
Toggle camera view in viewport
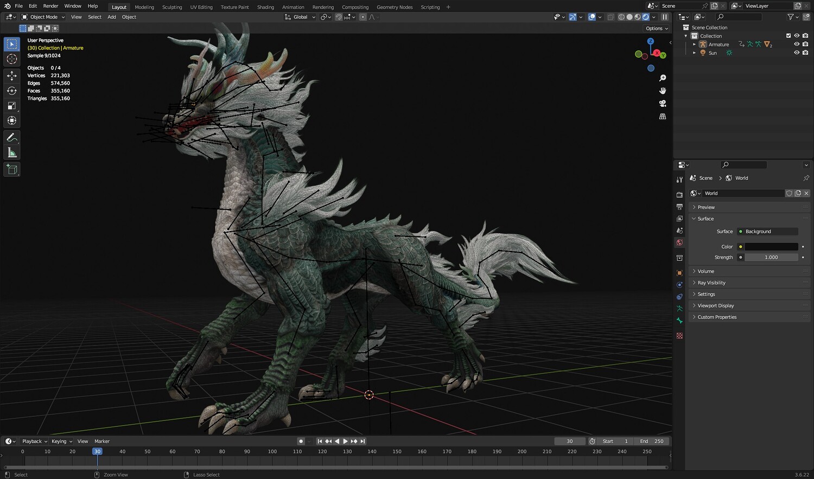(663, 104)
